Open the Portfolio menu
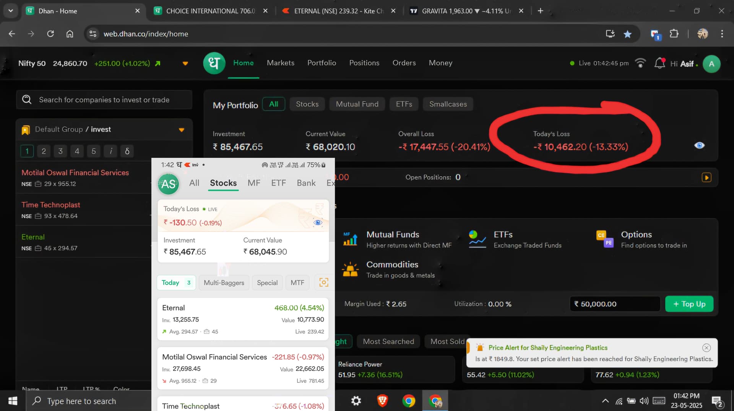Screen dimensions: 734x411 click(x=322, y=63)
